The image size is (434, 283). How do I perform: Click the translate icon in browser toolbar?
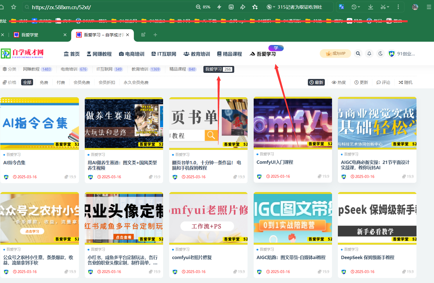(341, 7)
